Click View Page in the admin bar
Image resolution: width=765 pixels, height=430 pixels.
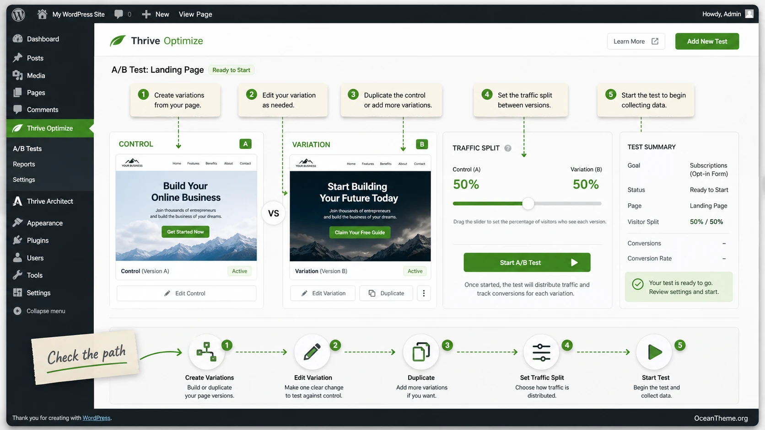(x=195, y=14)
